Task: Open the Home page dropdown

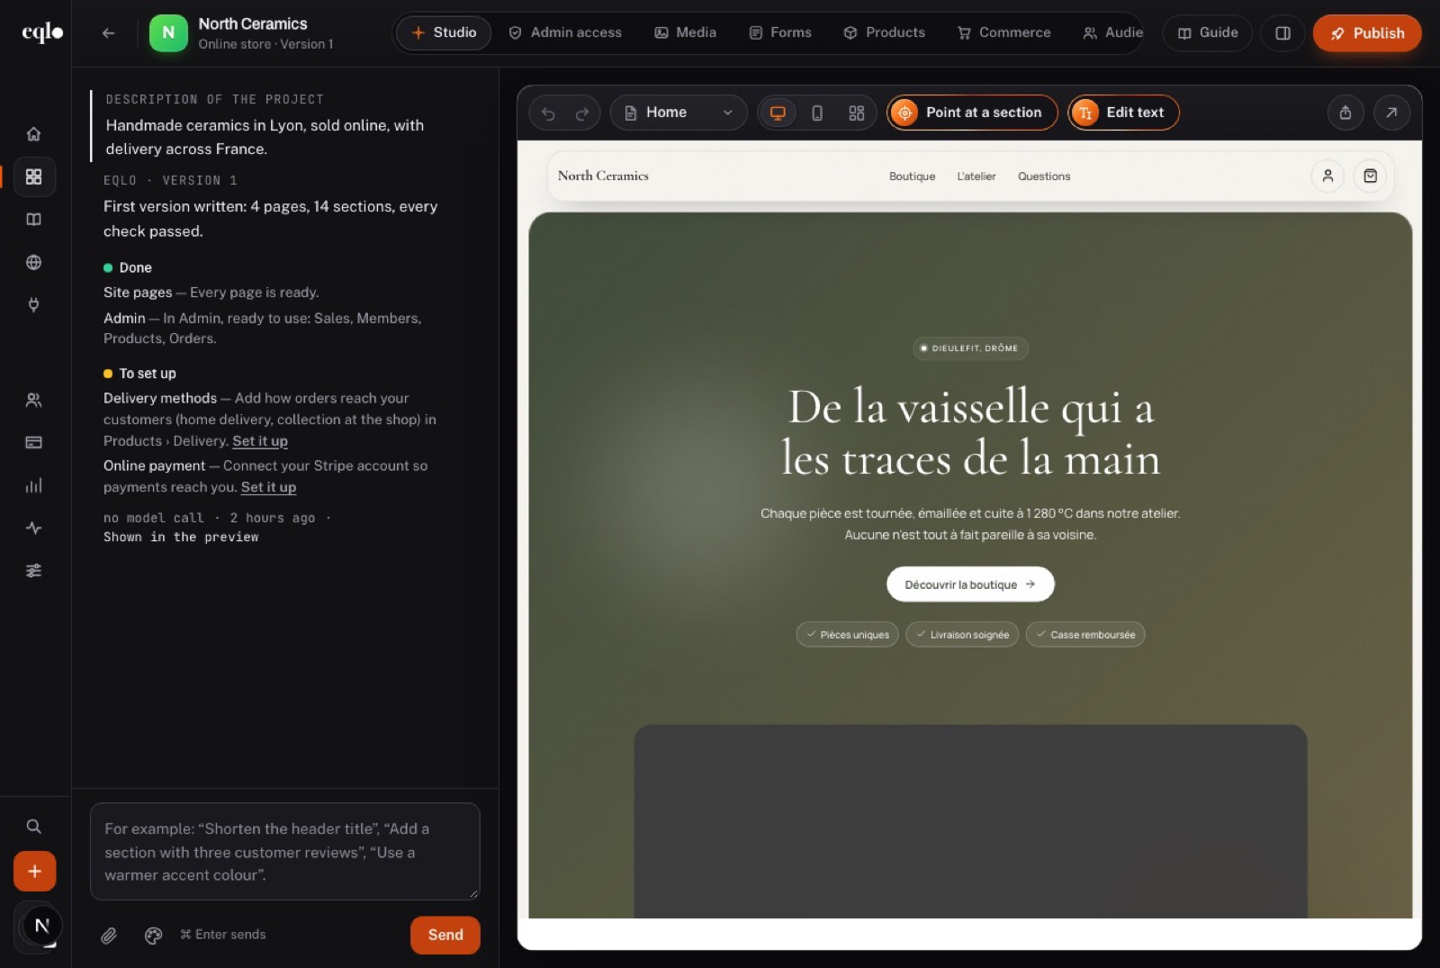Action: coord(679,113)
